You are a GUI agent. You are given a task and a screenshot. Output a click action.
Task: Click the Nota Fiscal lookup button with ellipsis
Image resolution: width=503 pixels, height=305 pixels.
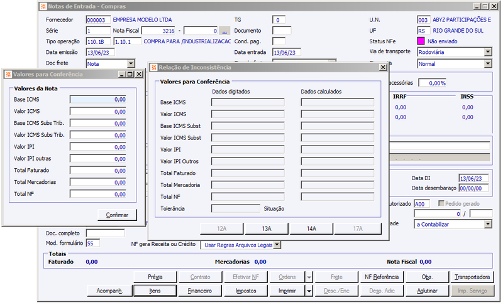pyautogui.click(x=224, y=31)
